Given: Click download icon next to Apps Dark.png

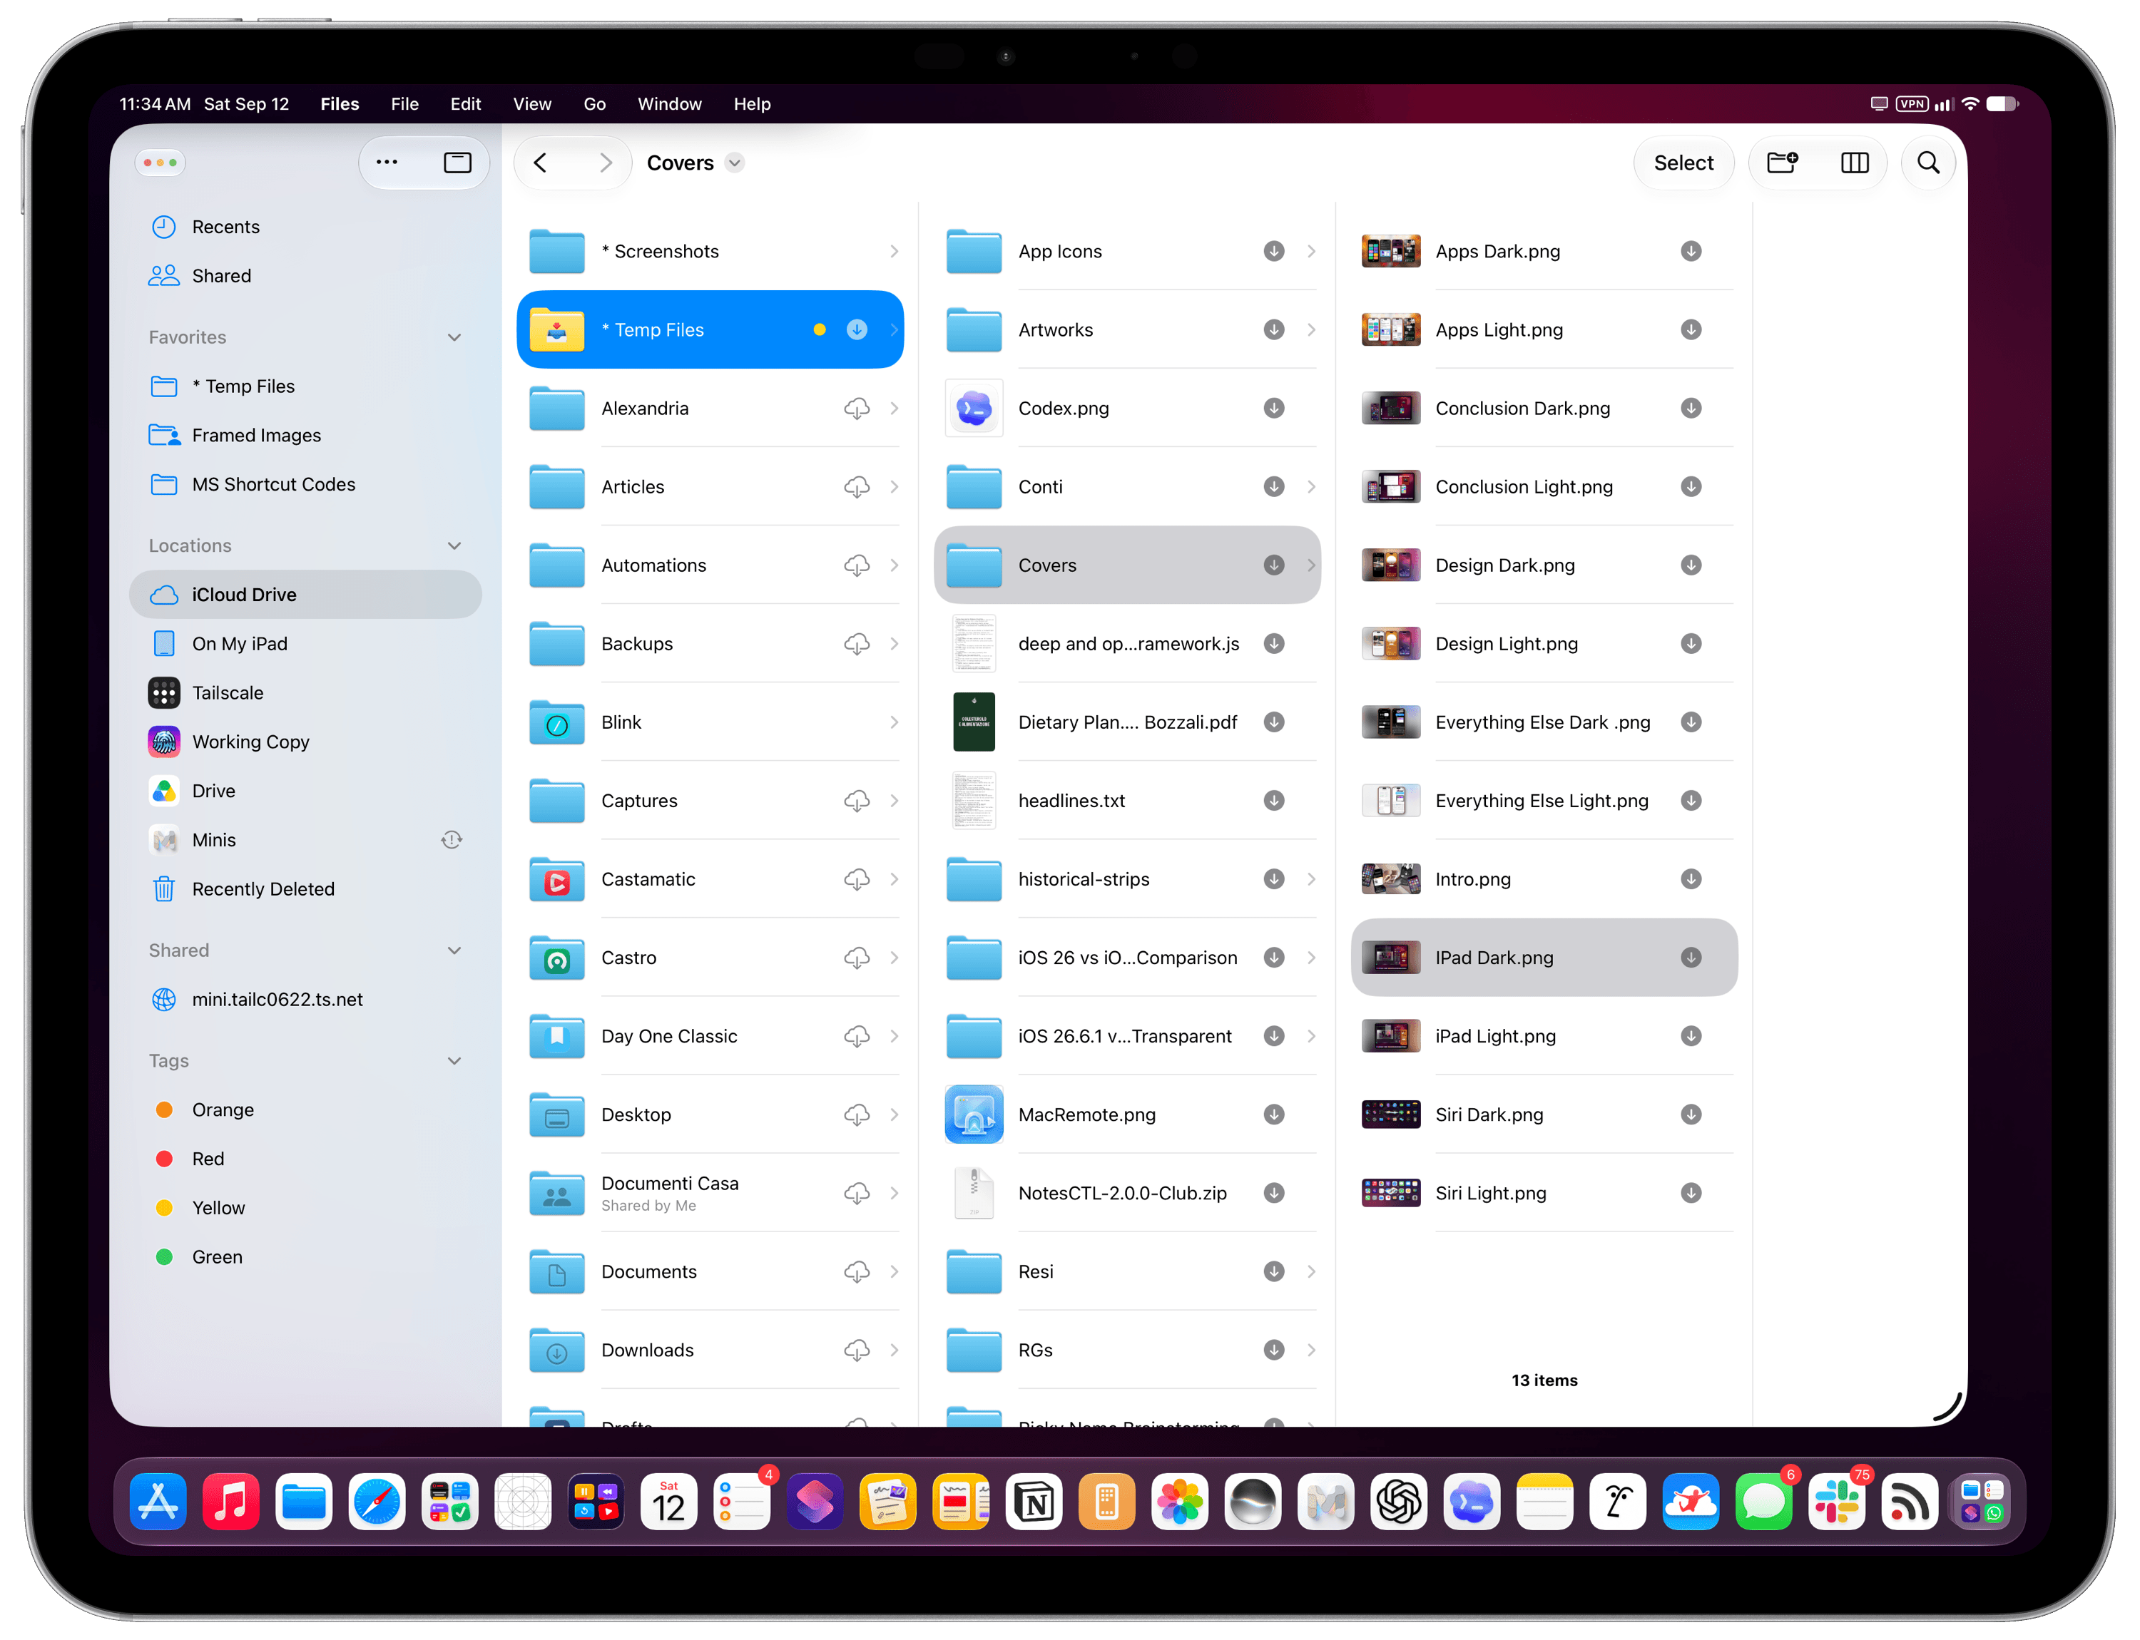Looking at the screenshot, I should pyautogui.click(x=1691, y=251).
